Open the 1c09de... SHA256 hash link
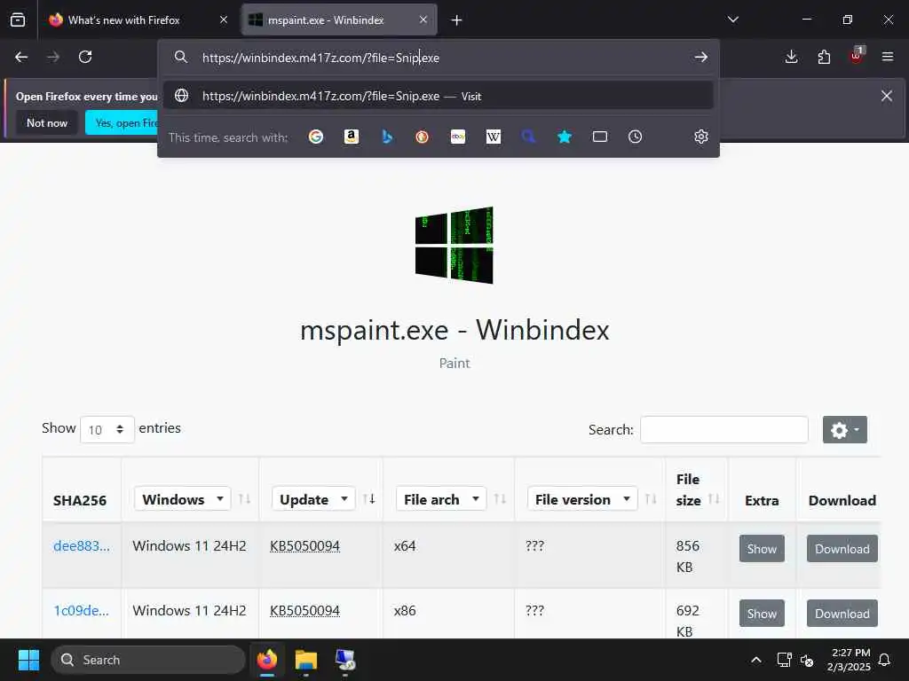 81,610
